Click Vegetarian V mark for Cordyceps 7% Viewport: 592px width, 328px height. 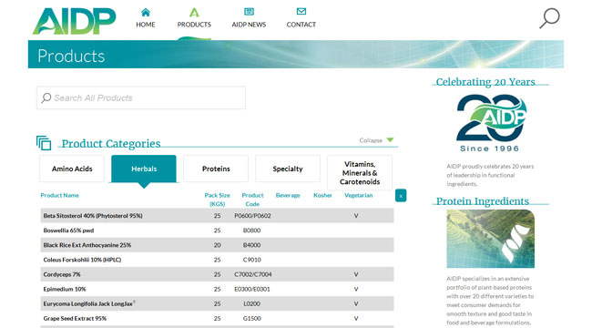coord(355,274)
